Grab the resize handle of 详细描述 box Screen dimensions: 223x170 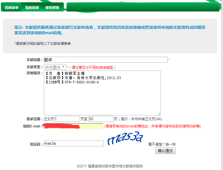[x=159, y=114]
